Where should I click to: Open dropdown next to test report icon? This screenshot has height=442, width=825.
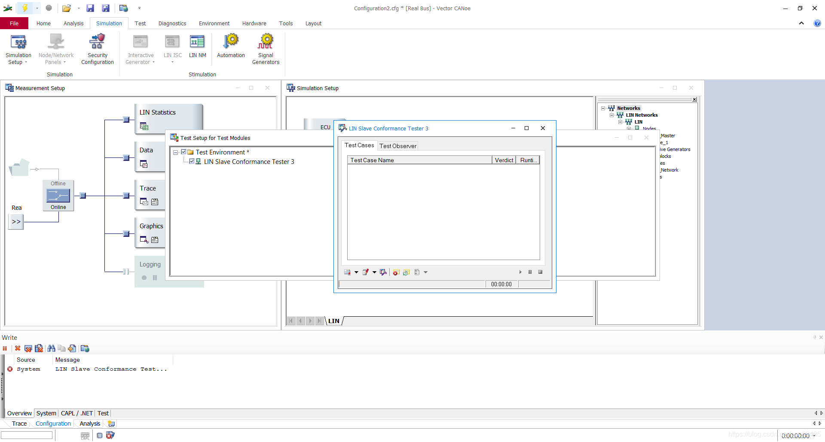point(356,272)
